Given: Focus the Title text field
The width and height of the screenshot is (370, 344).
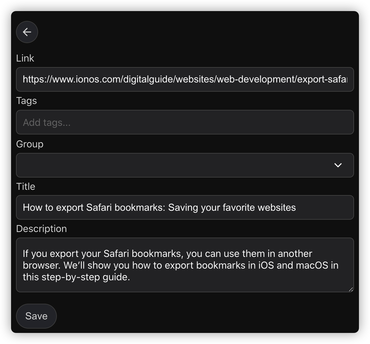Looking at the screenshot, I should [185, 207].
